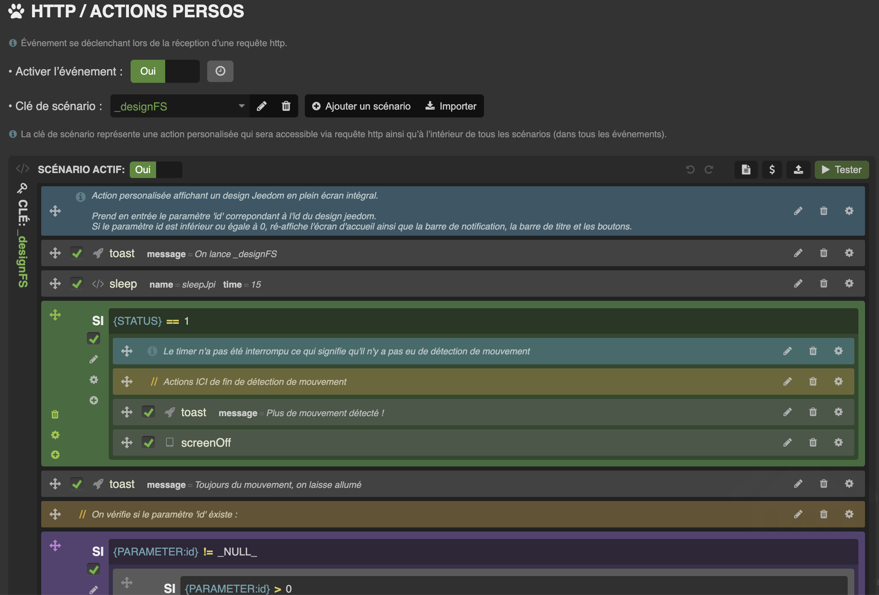The image size is (879, 595).
Task: Open the code view icon beside SCÉNARIO ACTIF
Action: pos(23,169)
